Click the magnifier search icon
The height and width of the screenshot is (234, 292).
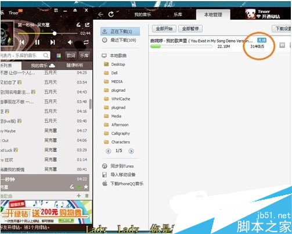[46, 56]
